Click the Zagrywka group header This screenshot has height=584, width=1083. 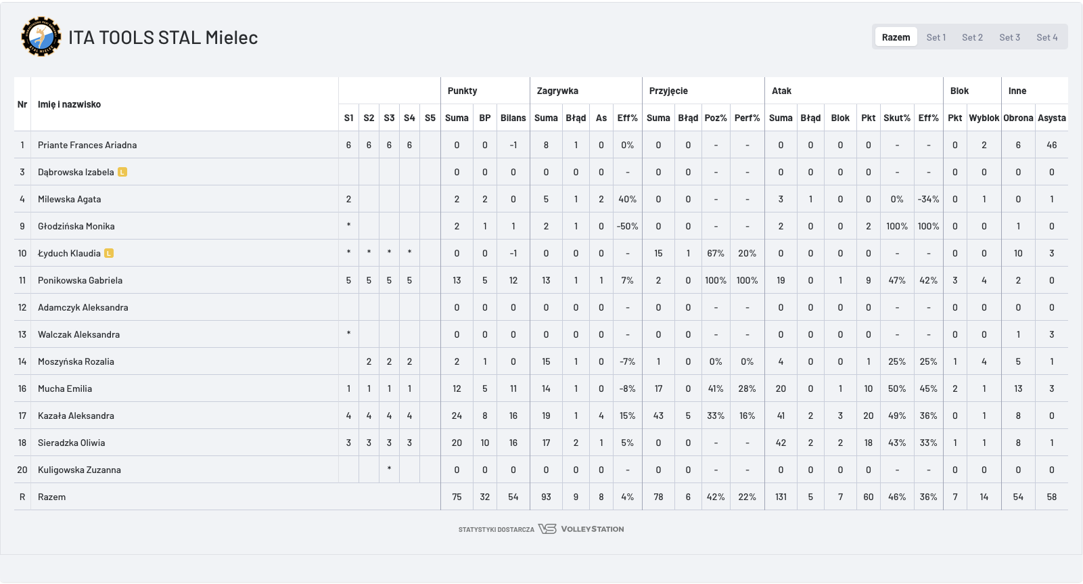click(557, 91)
